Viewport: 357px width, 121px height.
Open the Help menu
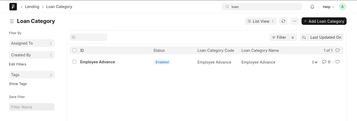328,7
